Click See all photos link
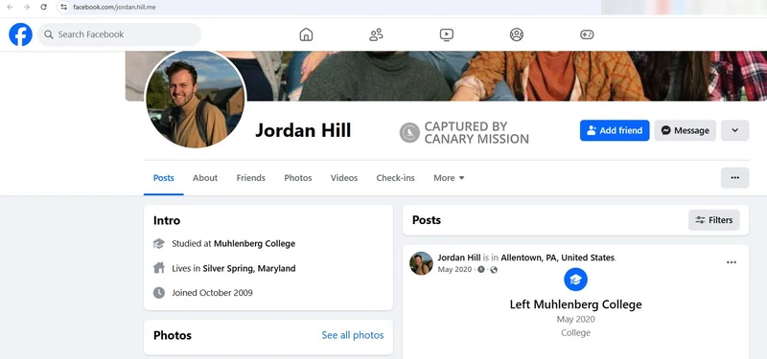 click(x=353, y=335)
